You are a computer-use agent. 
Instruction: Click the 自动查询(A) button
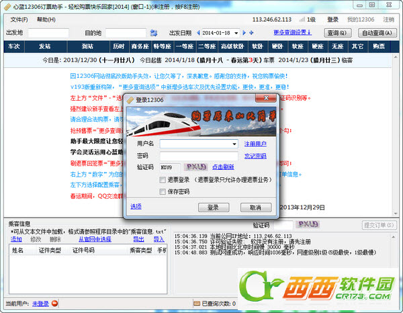coord(377,33)
